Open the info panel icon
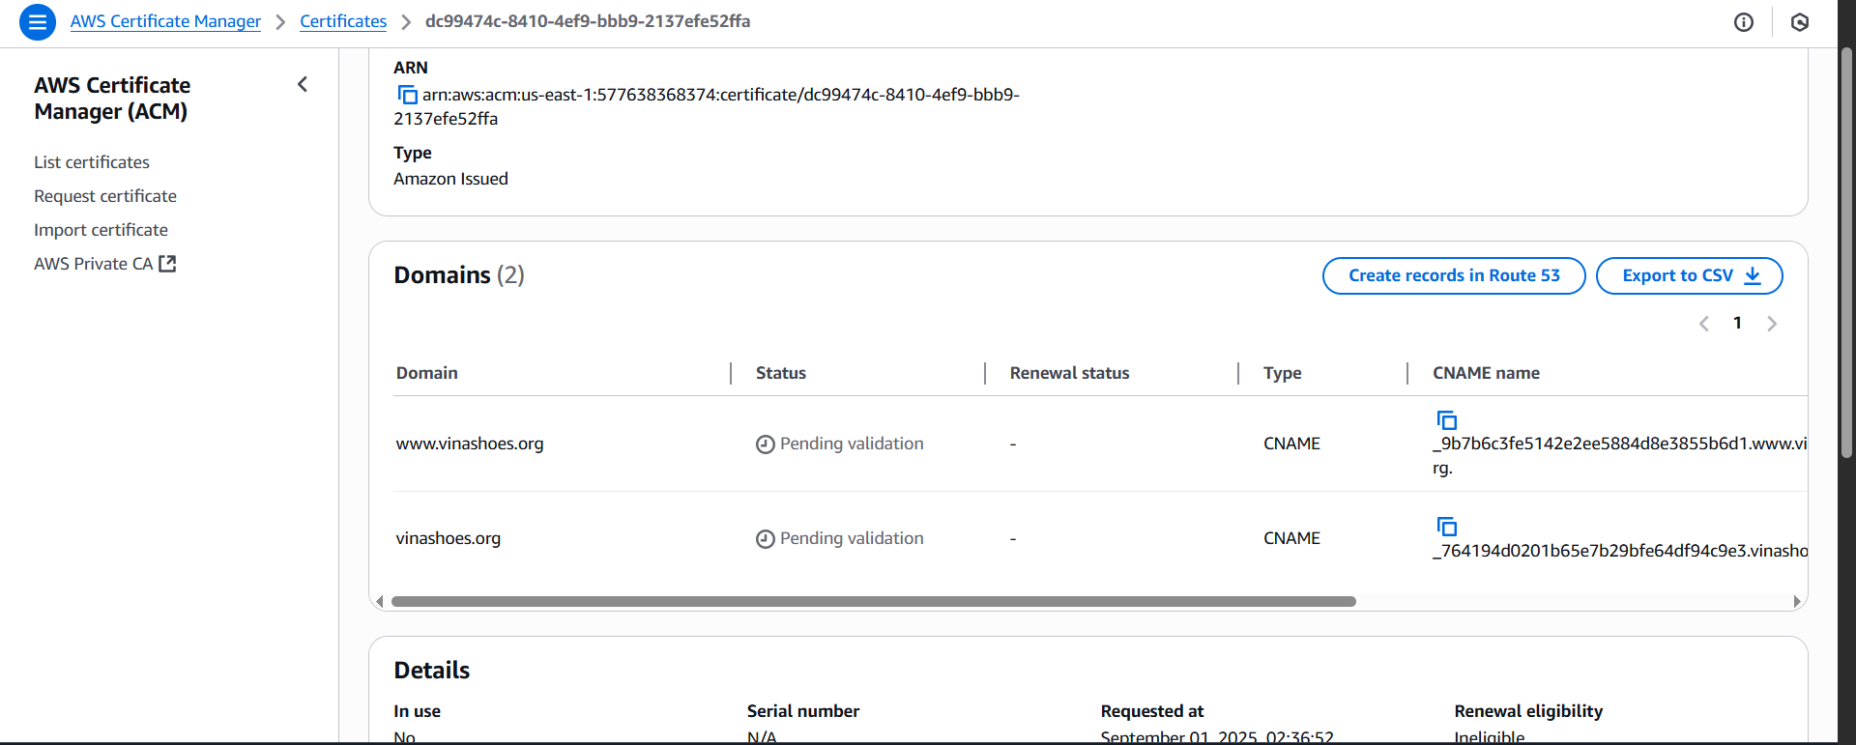This screenshot has width=1856, height=745. coord(1743,22)
